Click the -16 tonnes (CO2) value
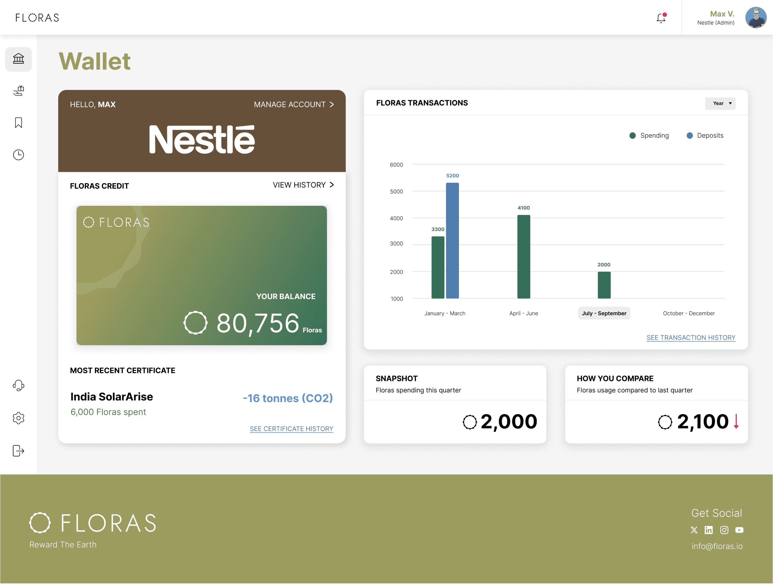This screenshot has height=587, width=773. 288,398
